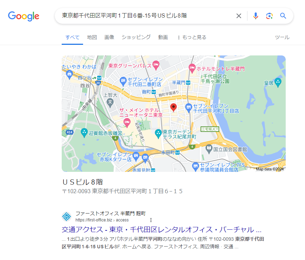Screen dimensions: 305x260
Task: Select the すべて tab
Action: coord(72,37)
